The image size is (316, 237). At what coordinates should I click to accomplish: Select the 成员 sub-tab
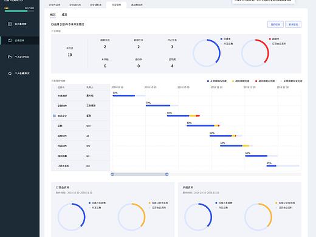coord(64,15)
